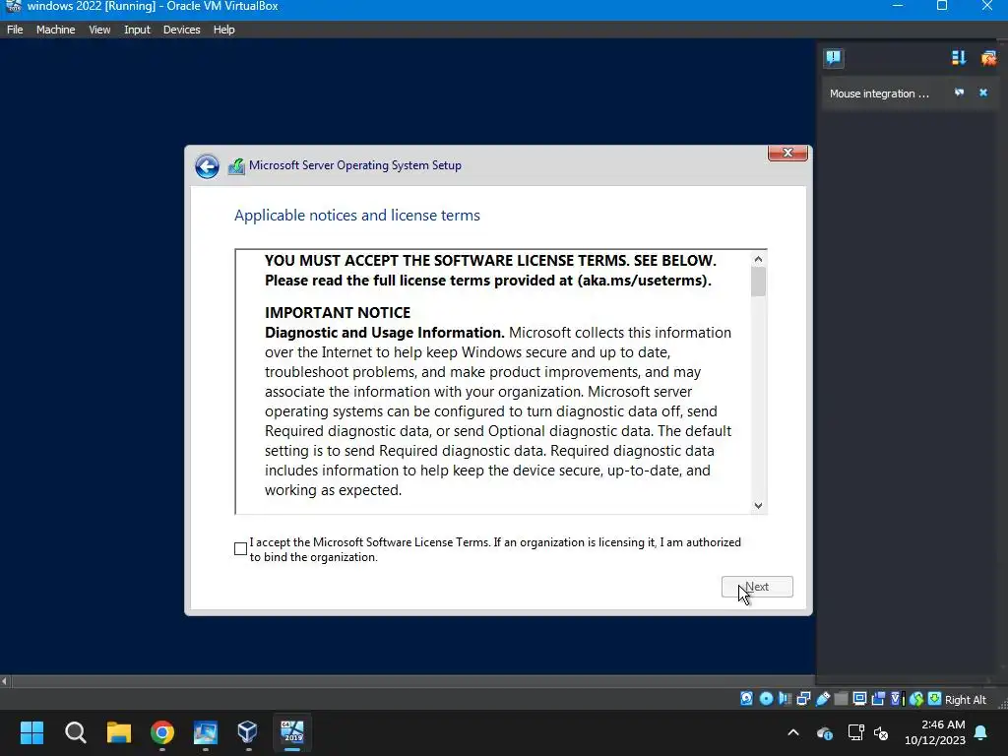This screenshot has width=1008, height=756.
Task: Open the Devices menu
Action: tap(181, 30)
